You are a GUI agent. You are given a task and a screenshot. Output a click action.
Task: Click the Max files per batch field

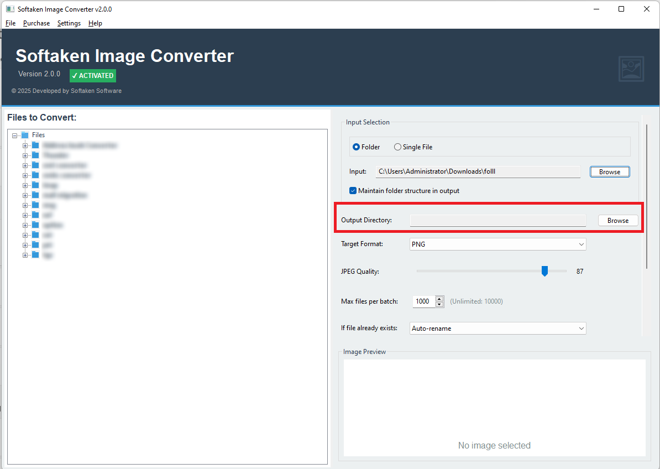tap(423, 301)
